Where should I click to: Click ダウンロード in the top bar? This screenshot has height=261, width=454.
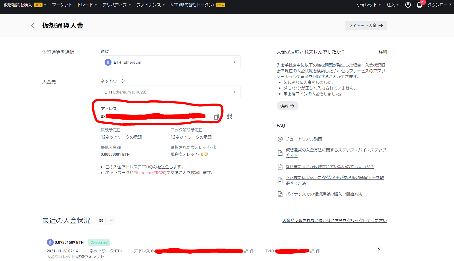click(439, 5)
